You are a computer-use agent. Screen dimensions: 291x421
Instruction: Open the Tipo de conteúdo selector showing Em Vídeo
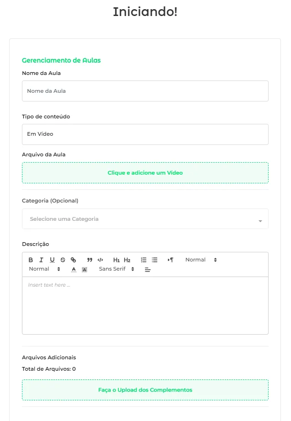pyautogui.click(x=145, y=134)
